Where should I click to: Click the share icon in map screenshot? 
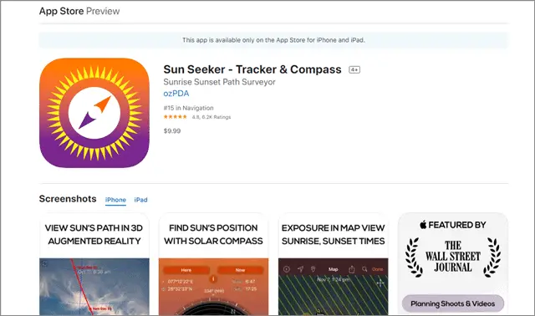pos(351,269)
